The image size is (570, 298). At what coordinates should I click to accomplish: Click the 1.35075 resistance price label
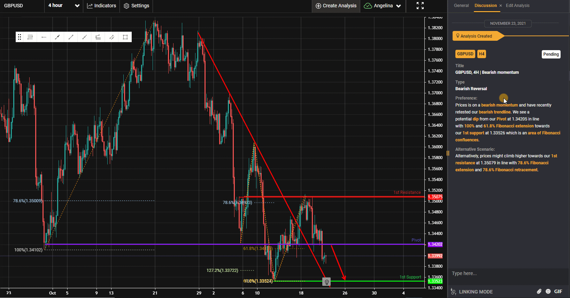tap(435, 197)
